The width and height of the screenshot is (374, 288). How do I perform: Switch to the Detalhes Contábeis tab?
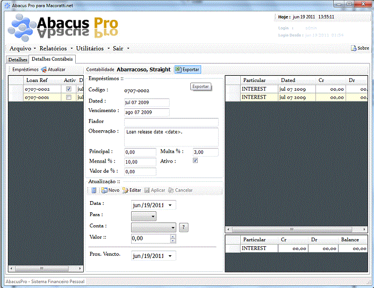[x=52, y=59]
